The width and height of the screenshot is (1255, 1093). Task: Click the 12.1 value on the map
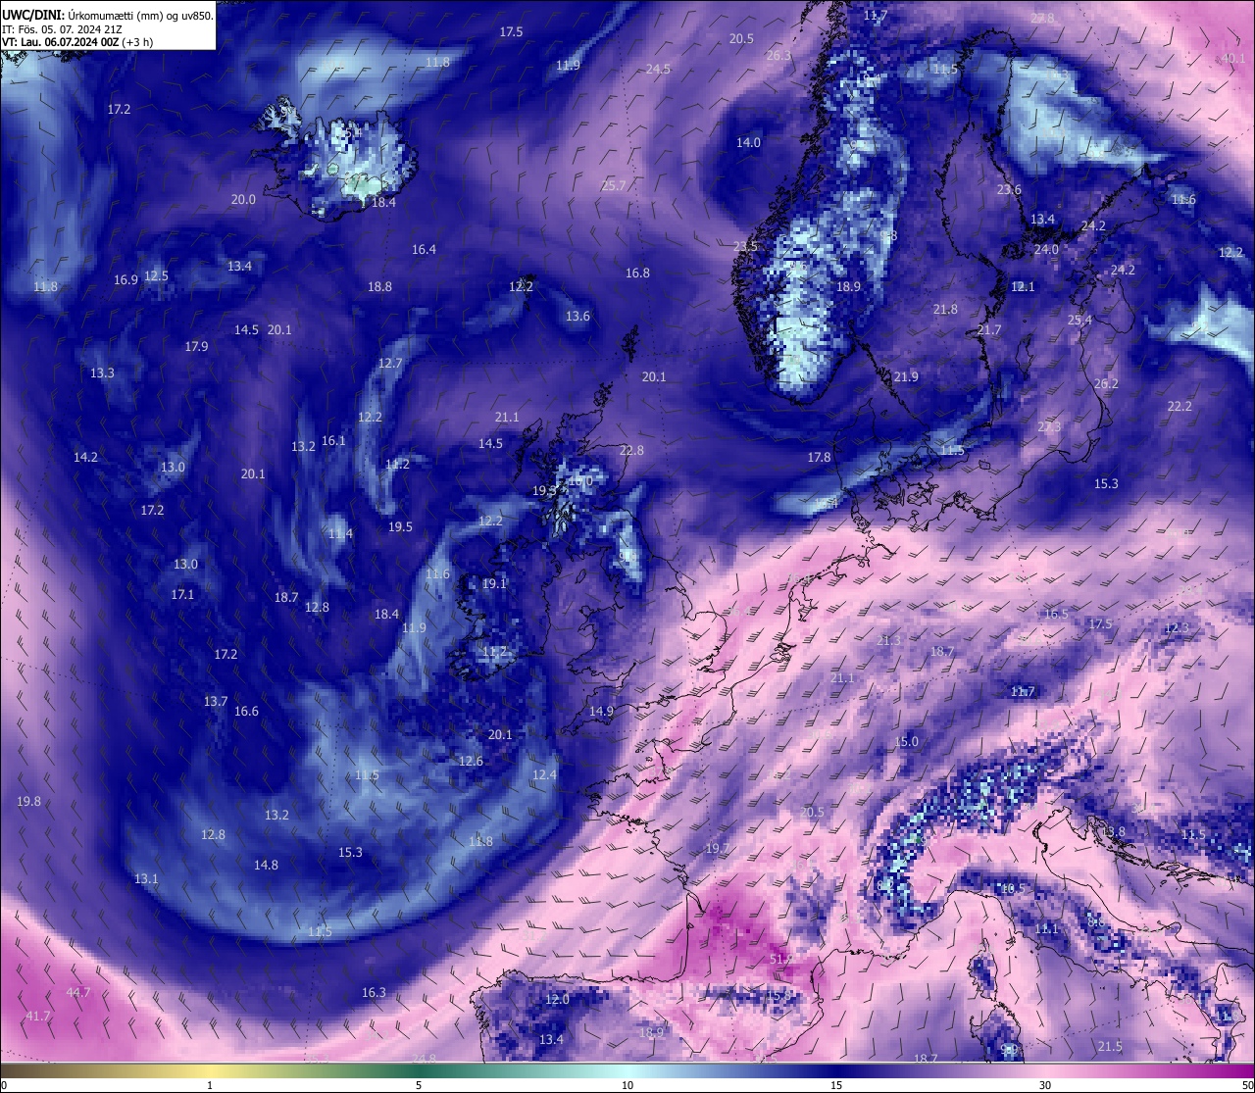(1023, 287)
